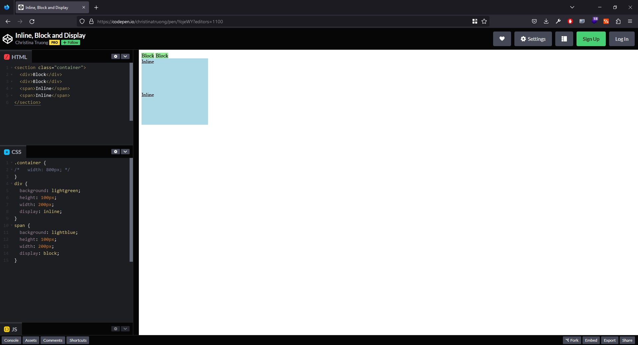The image size is (638, 345).
Task: Open a new browser tab
Action: [96, 7]
